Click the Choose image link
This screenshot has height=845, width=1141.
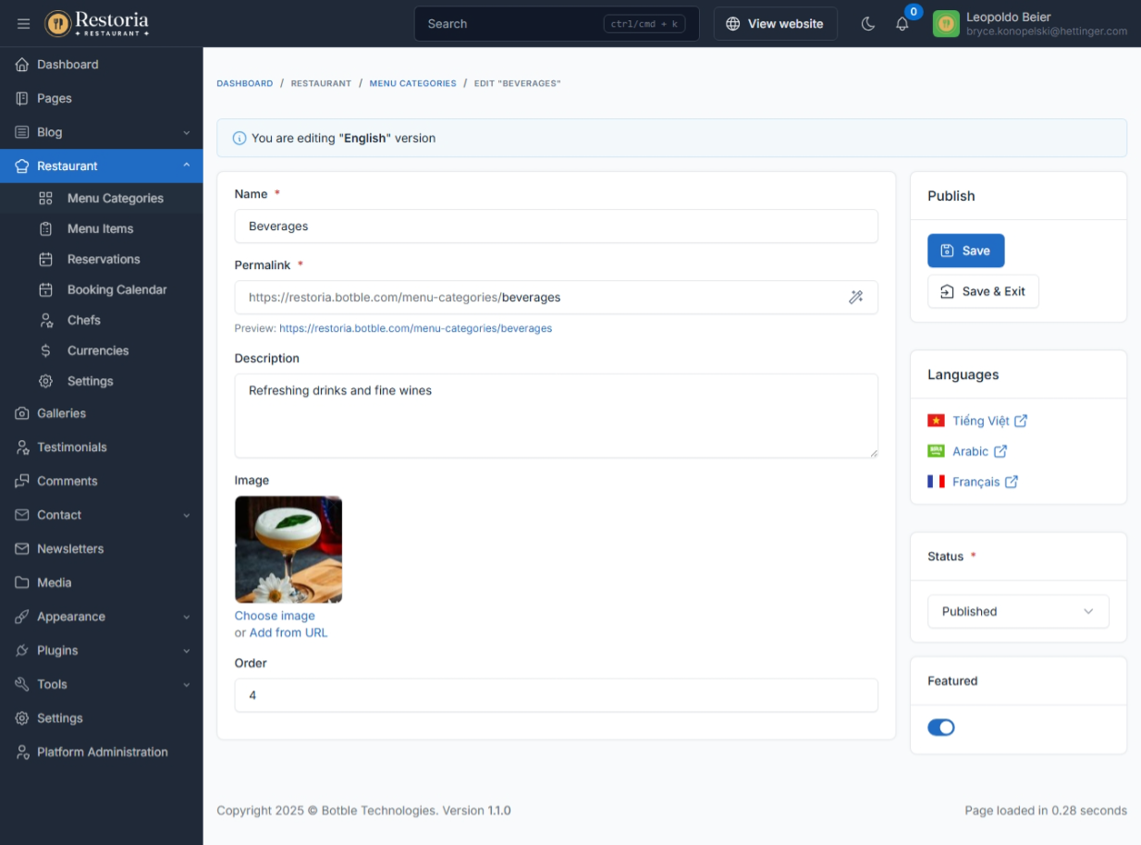click(275, 616)
